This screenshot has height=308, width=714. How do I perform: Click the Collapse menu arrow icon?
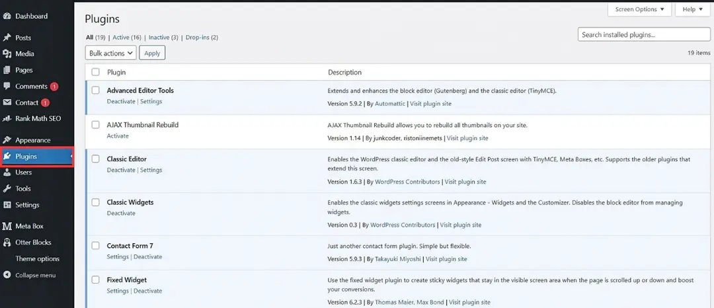tap(7, 275)
